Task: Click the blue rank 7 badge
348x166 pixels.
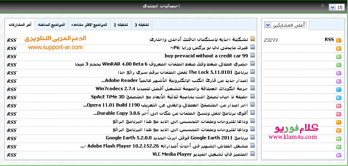Action: point(339,89)
